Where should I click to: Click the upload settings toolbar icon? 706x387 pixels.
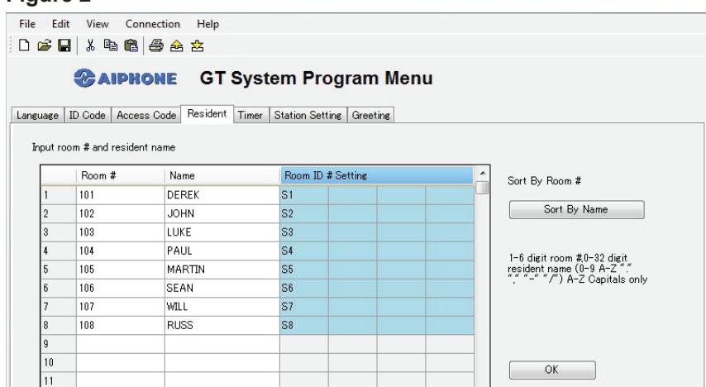[177, 45]
